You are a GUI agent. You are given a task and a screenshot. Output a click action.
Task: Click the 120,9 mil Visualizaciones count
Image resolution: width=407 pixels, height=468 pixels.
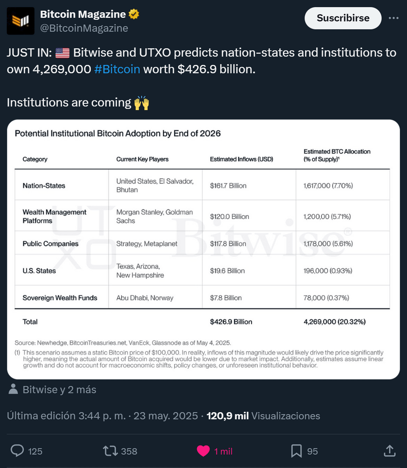pos(263,415)
